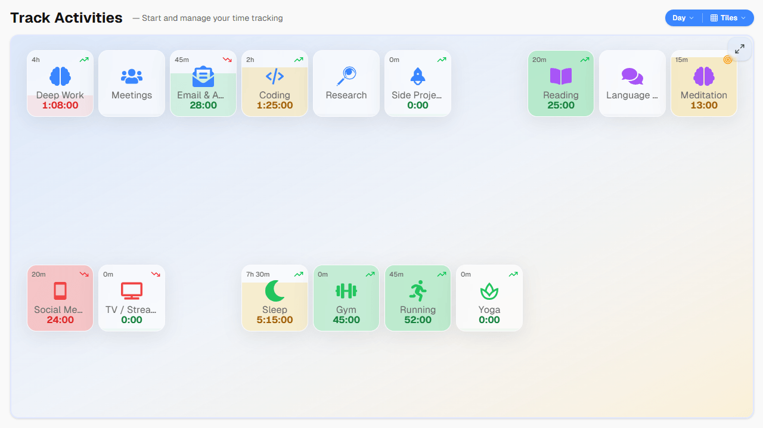Toggle the Running timer tile

click(418, 298)
